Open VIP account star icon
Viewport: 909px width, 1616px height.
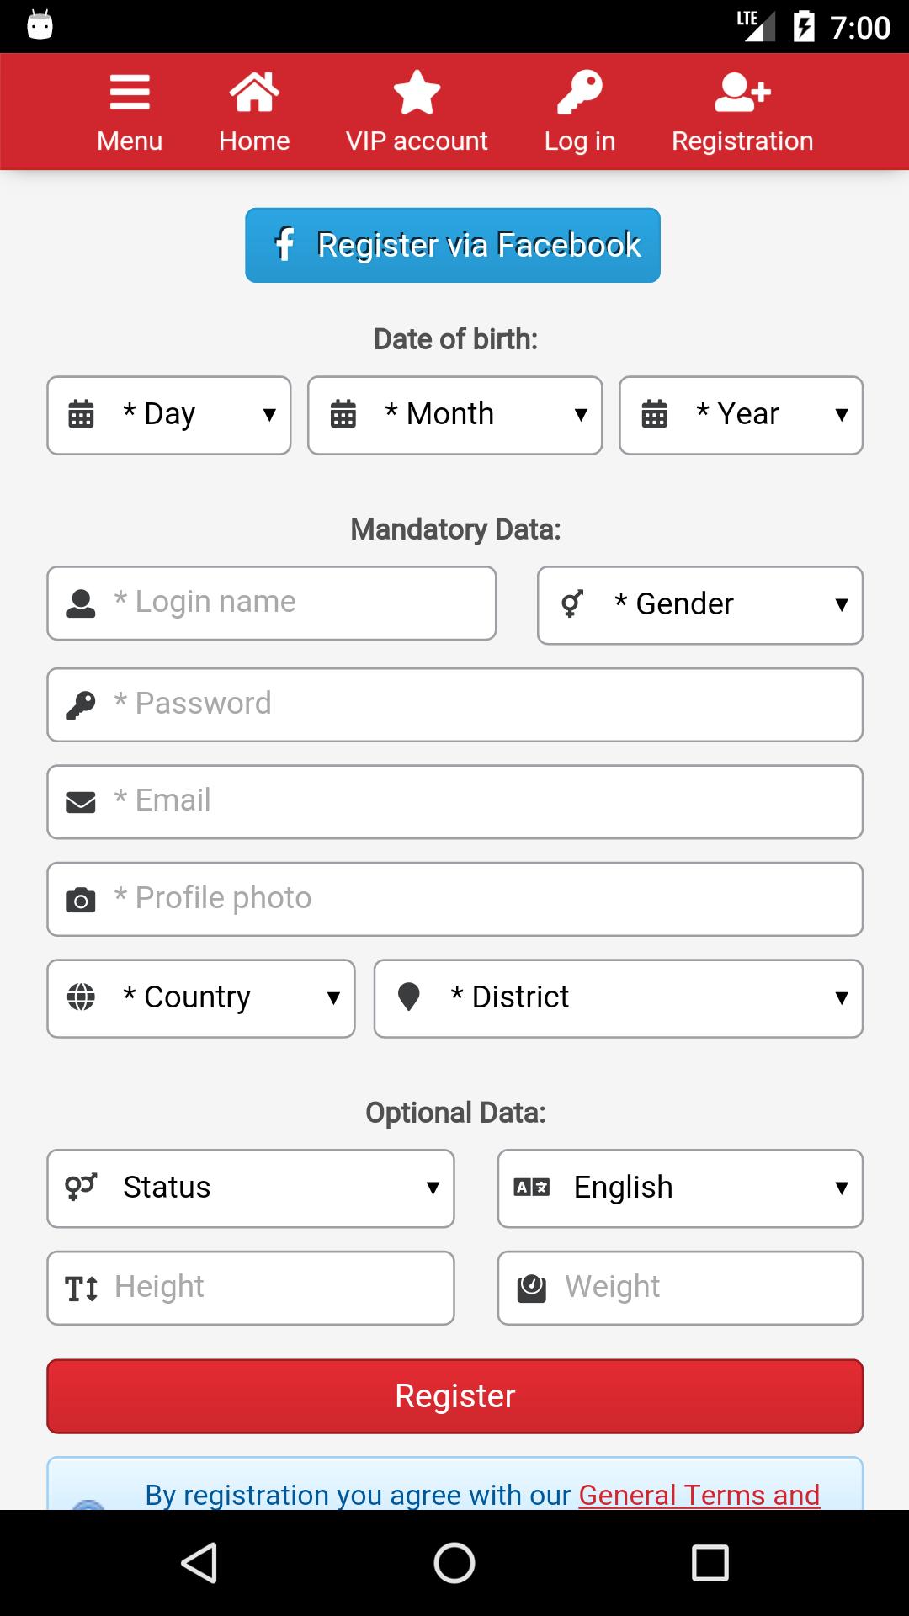417,93
